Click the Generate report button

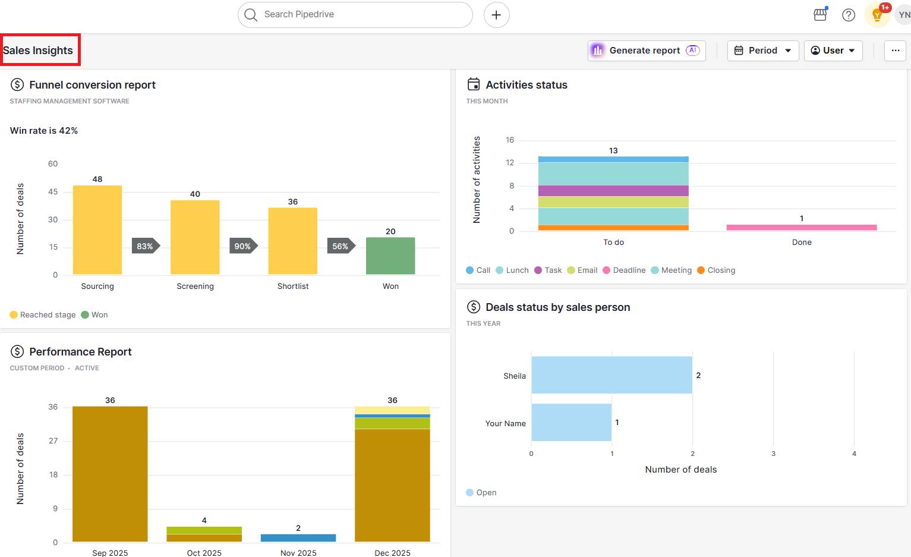[645, 51]
